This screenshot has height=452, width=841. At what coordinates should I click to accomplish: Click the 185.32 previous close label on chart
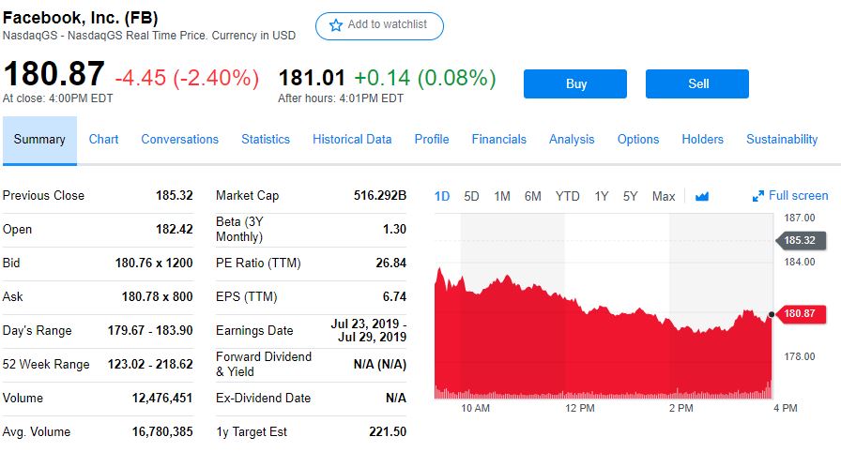click(801, 240)
